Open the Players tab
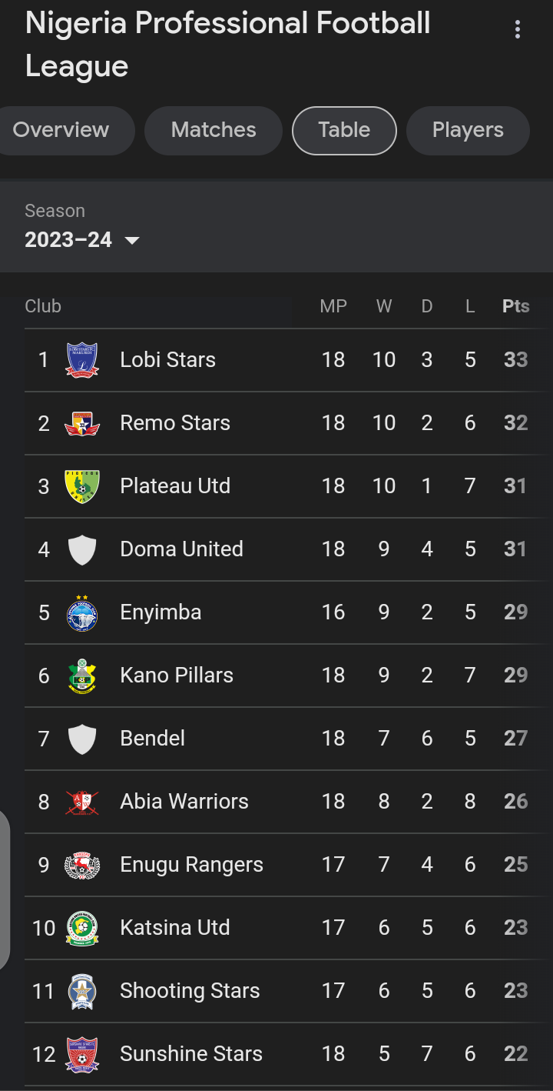Image resolution: width=553 pixels, height=1091 pixels. 468,130
